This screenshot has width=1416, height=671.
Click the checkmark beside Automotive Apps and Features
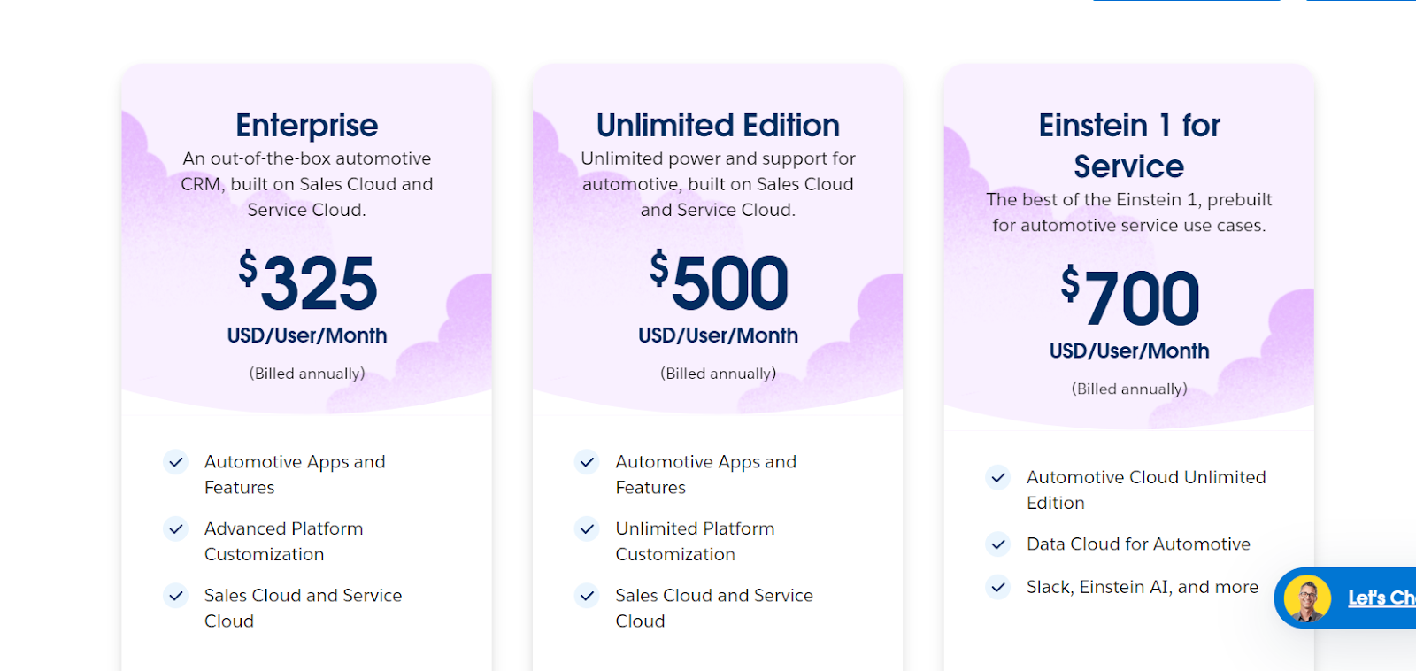click(175, 462)
